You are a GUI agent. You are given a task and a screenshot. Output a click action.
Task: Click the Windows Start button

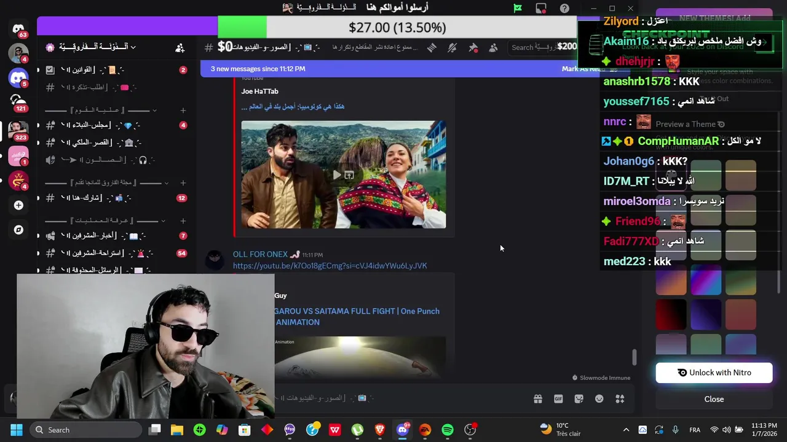[17, 430]
